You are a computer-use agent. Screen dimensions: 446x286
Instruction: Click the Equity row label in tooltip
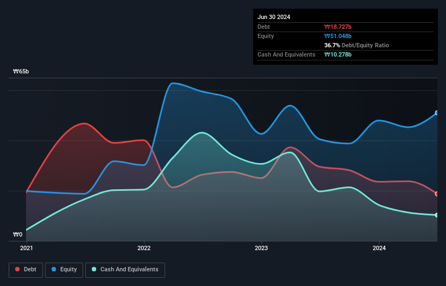[x=266, y=36]
